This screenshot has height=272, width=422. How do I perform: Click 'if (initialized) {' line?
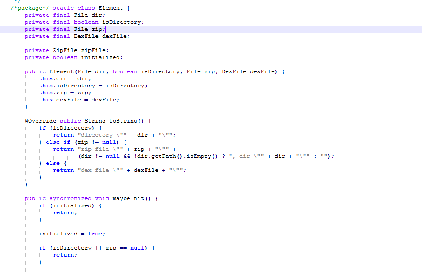click(70, 205)
